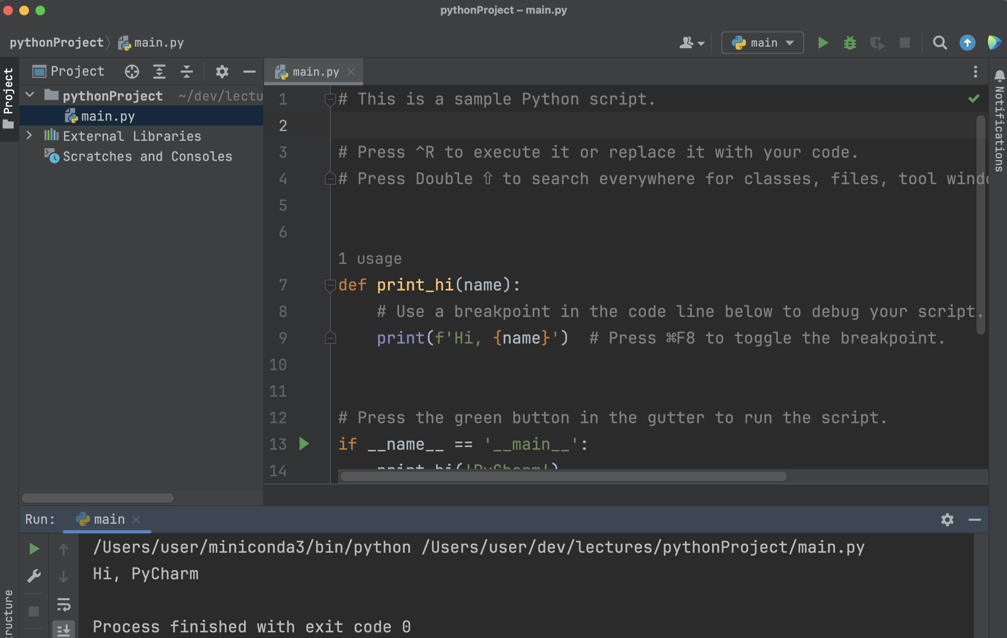Click the editor horizontal scrollbar
The height and width of the screenshot is (638, 1007).
[563, 476]
